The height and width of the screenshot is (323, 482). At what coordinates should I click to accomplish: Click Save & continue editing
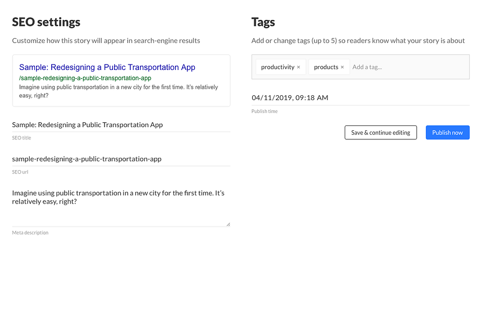[x=381, y=132]
